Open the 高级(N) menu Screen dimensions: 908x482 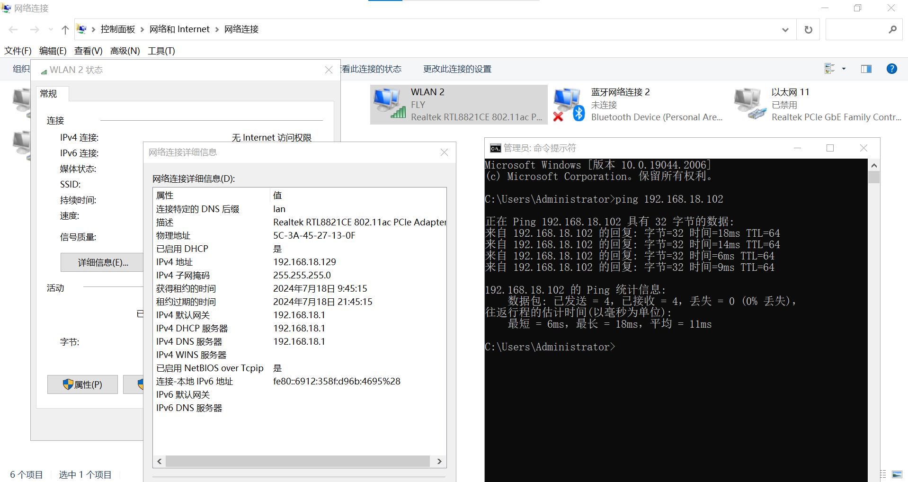point(125,51)
